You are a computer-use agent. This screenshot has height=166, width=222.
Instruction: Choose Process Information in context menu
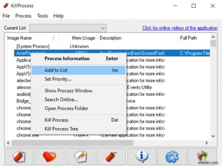79,58
